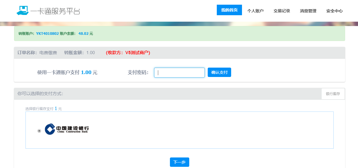This screenshot has width=358, height=168.
Task: Open 交易记录 in the top menu
Action: (282, 11)
